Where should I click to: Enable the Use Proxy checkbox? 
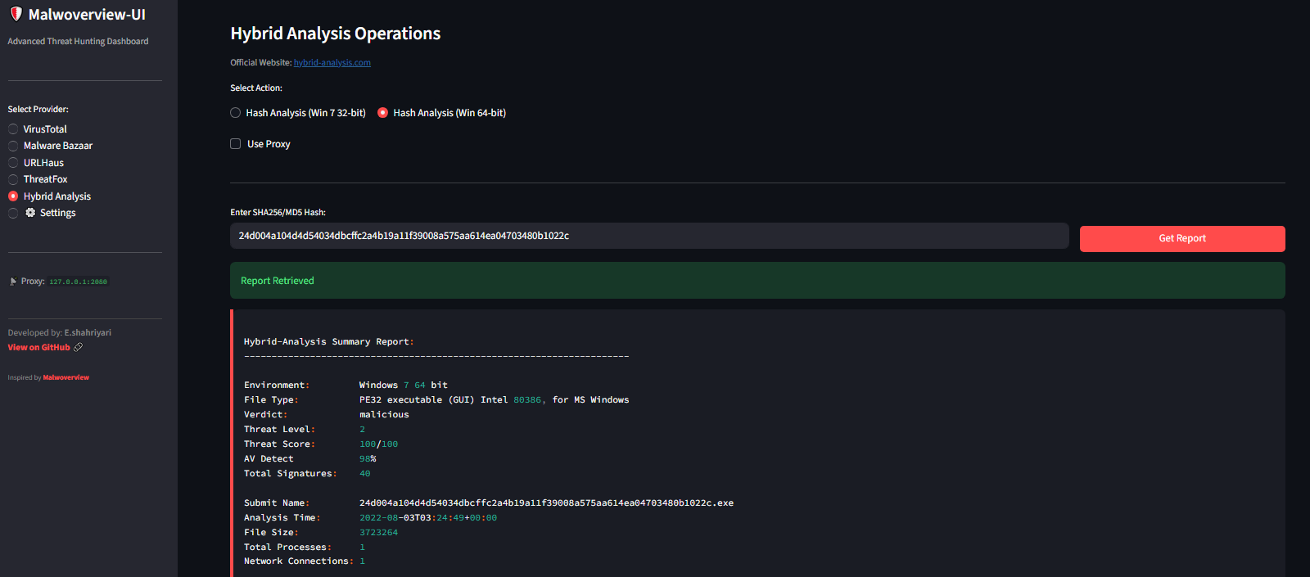coord(236,144)
